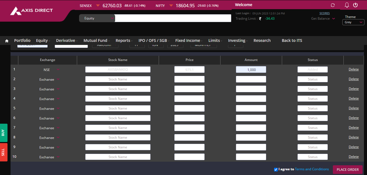367x175 pixels.
Task: Click the power logout icon
Action: [x=355, y=5]
